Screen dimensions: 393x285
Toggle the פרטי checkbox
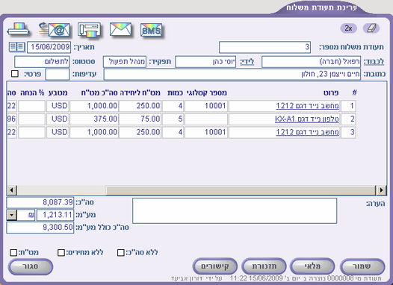tap(15, 74)
